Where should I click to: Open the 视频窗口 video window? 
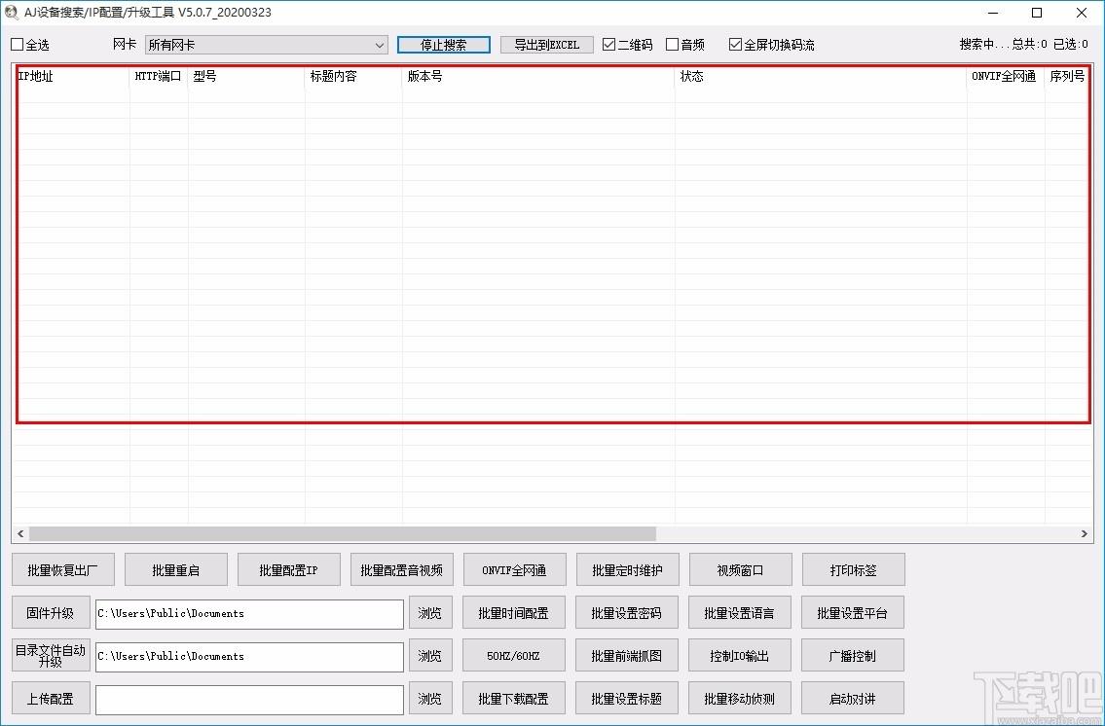pyautogui.click(x=740, y=569)
